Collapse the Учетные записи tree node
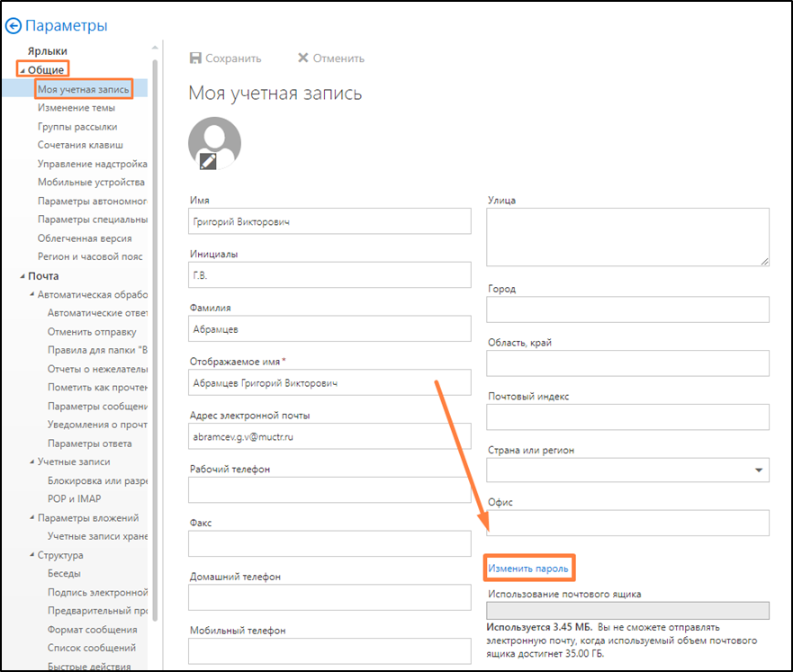This screenshot has width=793, height=672. [32, 462]
